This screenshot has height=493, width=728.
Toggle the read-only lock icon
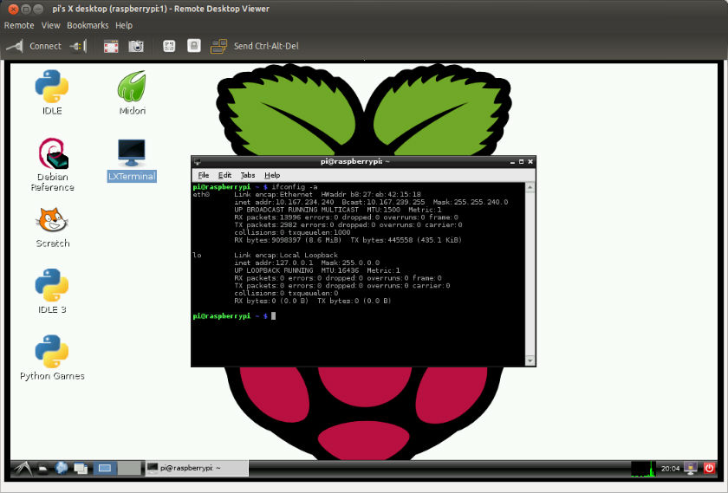(194, 46)
